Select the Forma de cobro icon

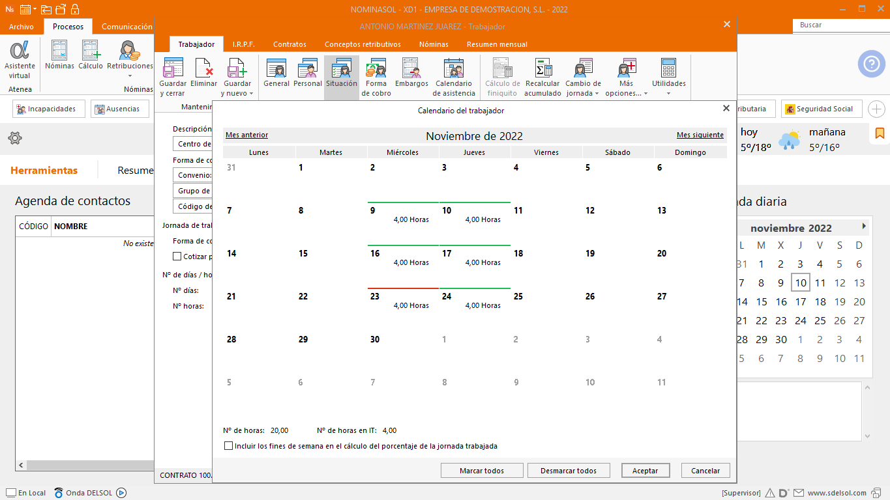click(x=376, y=68)
